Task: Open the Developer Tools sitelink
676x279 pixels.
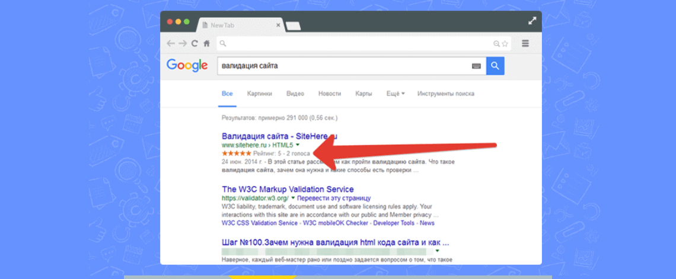Action: [x=394, y=223]
